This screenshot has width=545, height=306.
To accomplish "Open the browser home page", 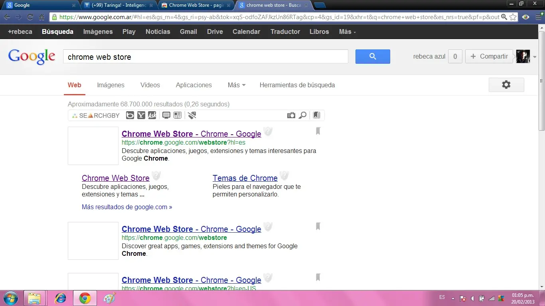I will point(41,17).
